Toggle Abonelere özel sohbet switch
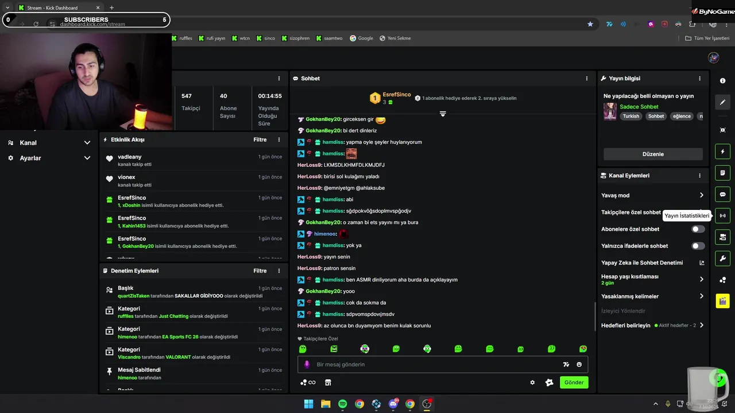Image resolution: width=735 pixels, height=413 pixels. pyautogui.click(x=698, y=229)
